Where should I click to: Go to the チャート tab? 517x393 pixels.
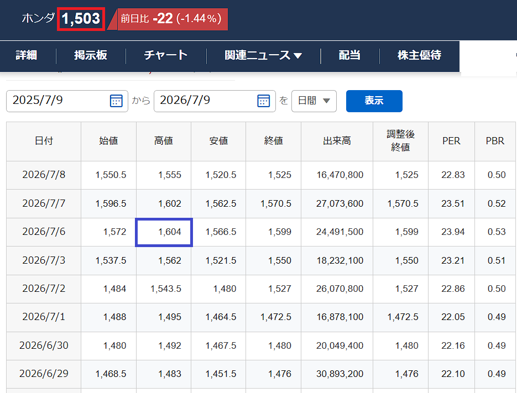click(166, 55)
